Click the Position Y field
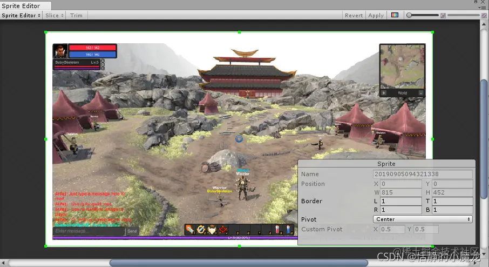489x267 pixels. coord(452,184)
